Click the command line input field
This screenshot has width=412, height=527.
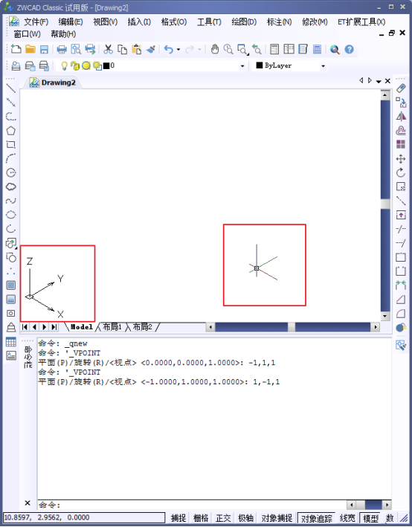193,505
